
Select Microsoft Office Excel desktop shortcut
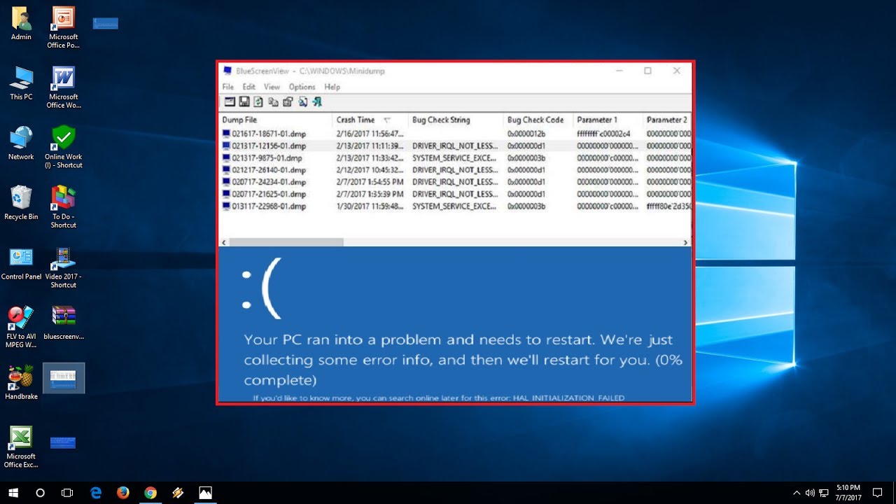(x=21, y=447)
